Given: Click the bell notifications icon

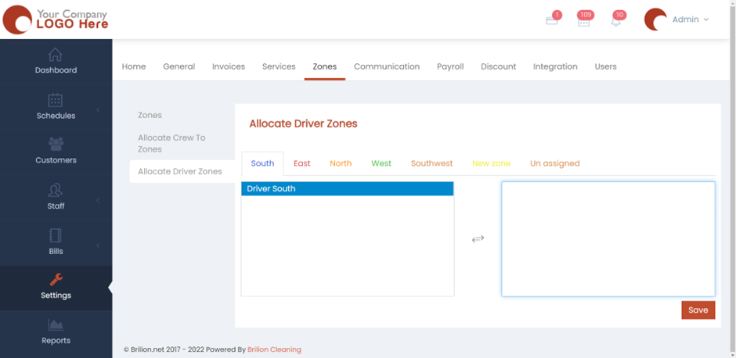Looking at the screenshot, I should point(615,21).
